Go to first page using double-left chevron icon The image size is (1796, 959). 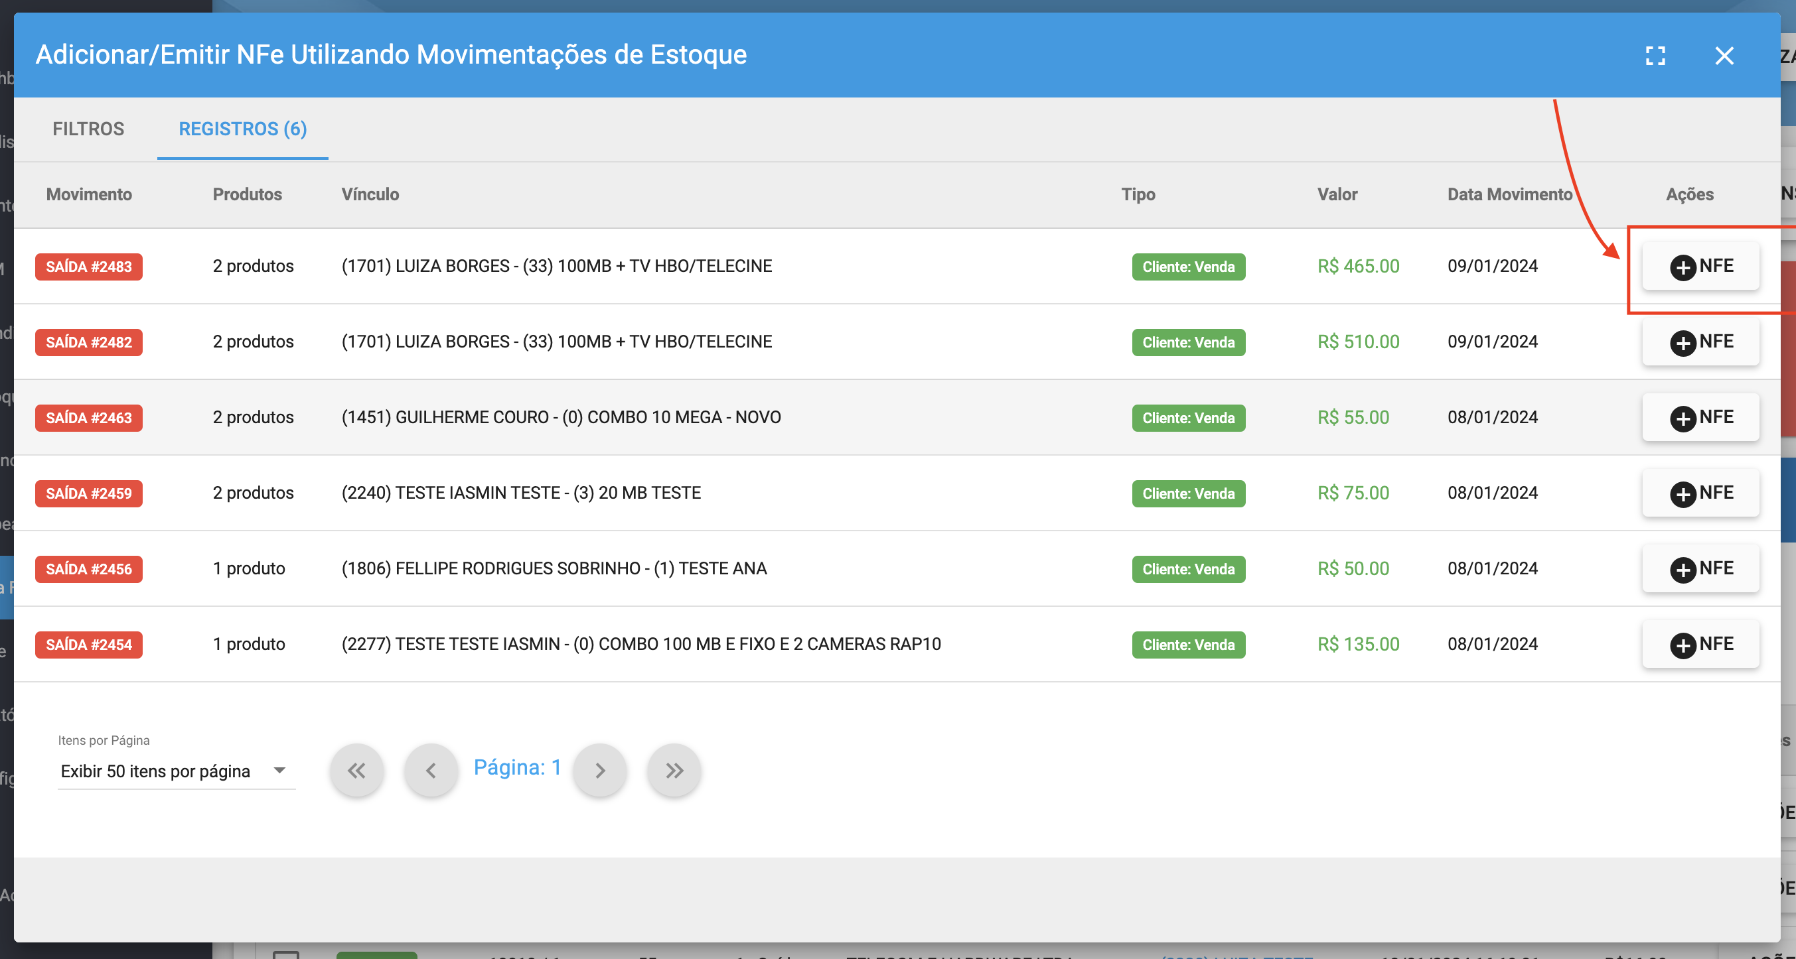click(x=357, y=770)
